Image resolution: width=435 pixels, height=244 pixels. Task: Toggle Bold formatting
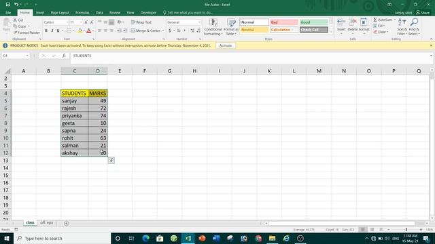click(46, 30)
